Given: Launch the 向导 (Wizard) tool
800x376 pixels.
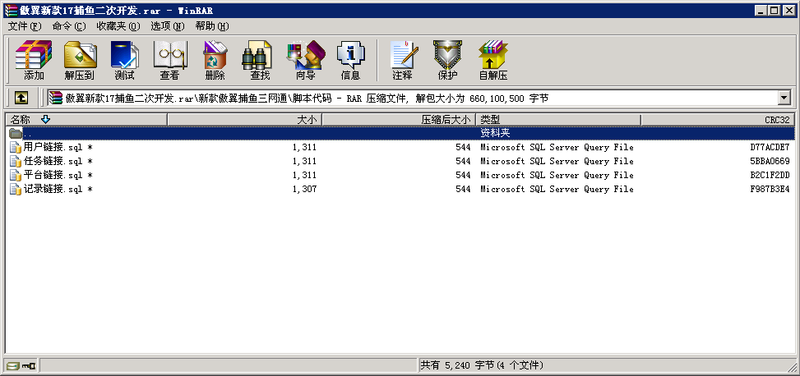Looking at the screenshot, I should point(305,61).
